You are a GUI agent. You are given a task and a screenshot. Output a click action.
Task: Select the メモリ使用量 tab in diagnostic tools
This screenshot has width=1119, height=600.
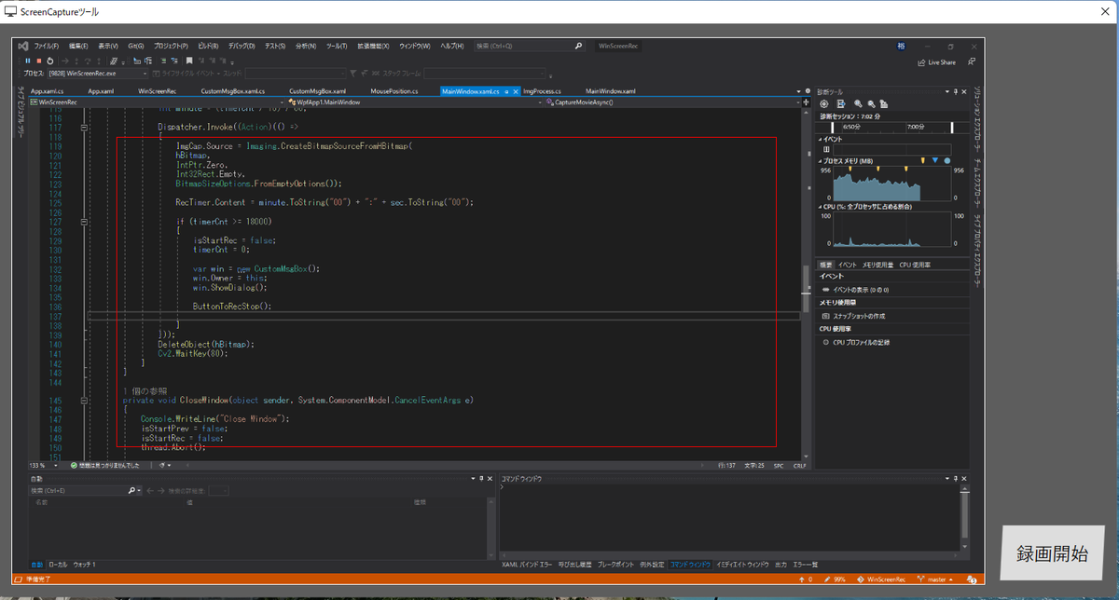coord(877,265)
